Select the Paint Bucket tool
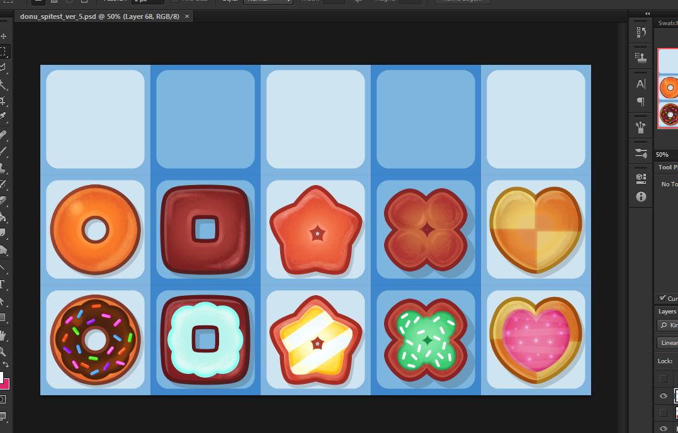The image size is (678, 433). tap(3, 216)
